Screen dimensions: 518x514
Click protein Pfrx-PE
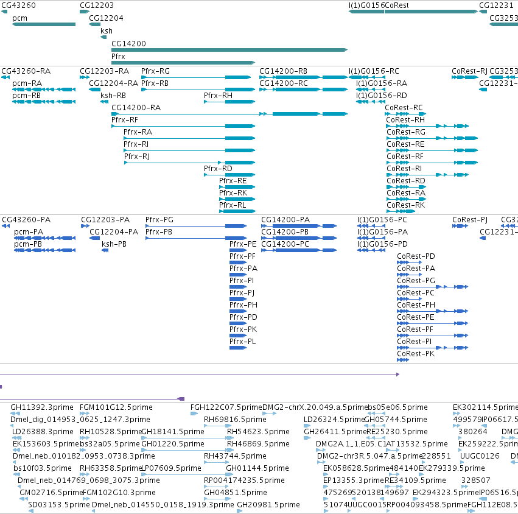click(238, 250)
